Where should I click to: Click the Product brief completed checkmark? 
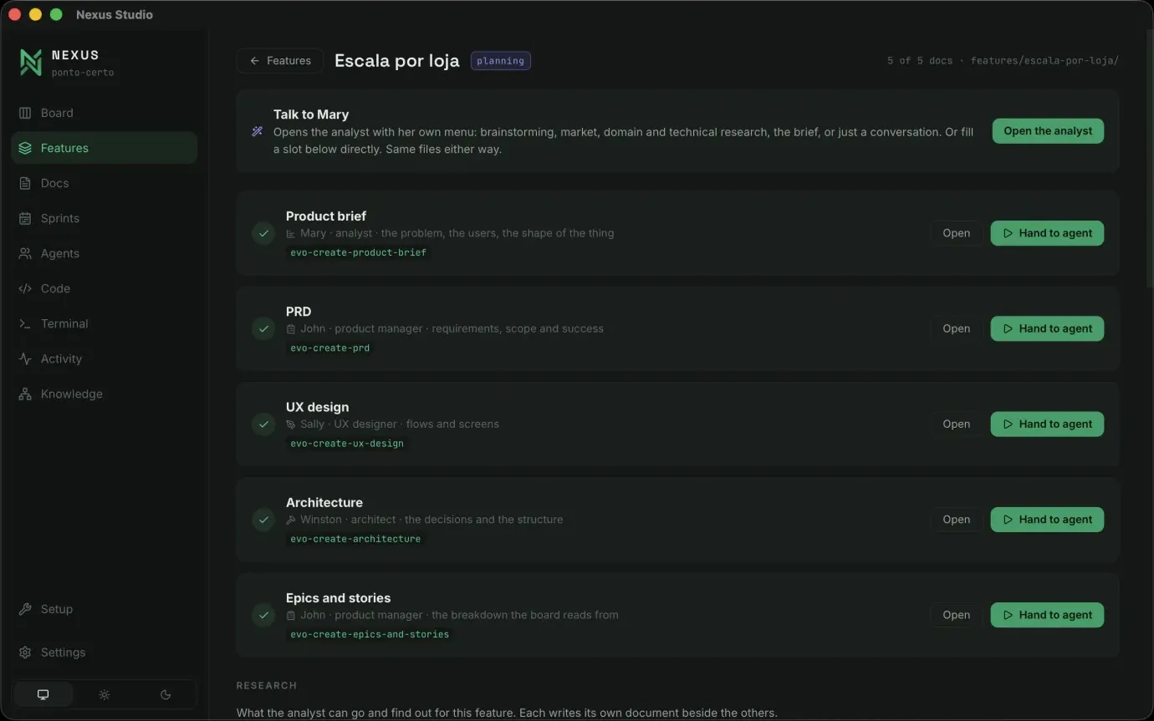click(263, 233)
